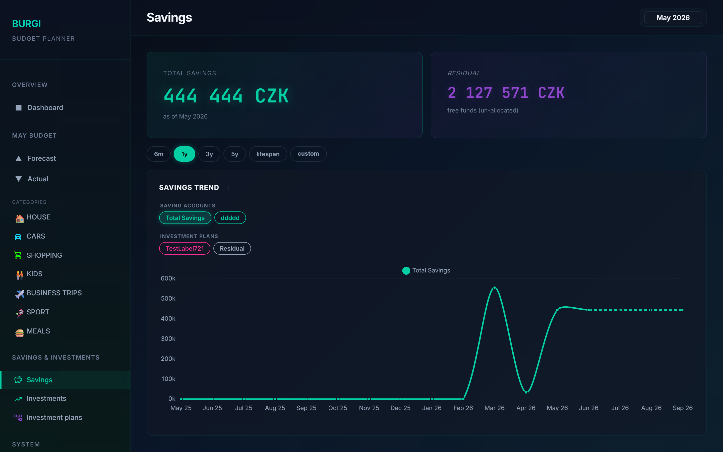The image size is (723, 452).
Task: Click the 'as of May 2026' text
Action: (185, 116)
